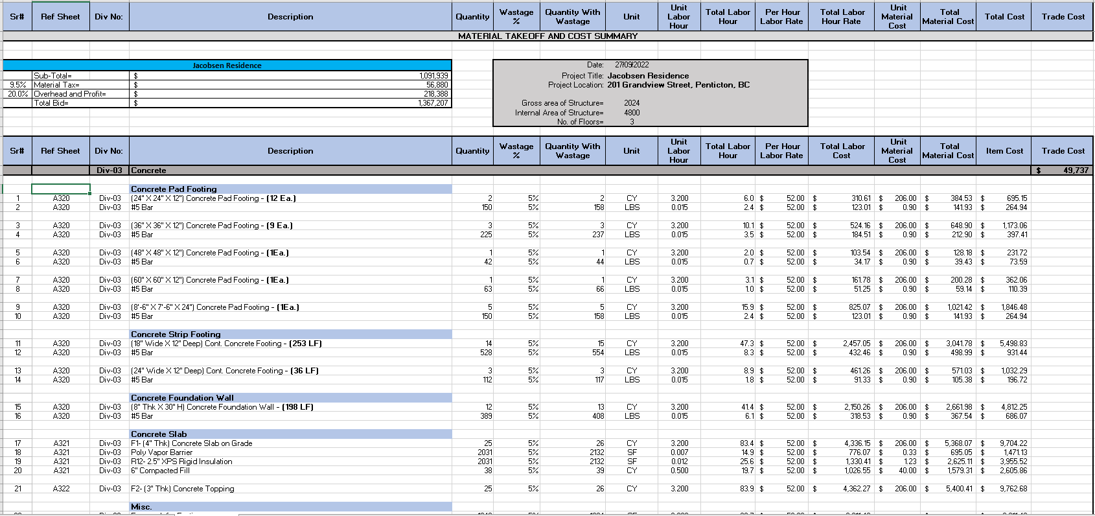The image size is (1095, 516).
Task: Click the 3,955.52 insulation item cost
Action: (x=1013, y=462)
